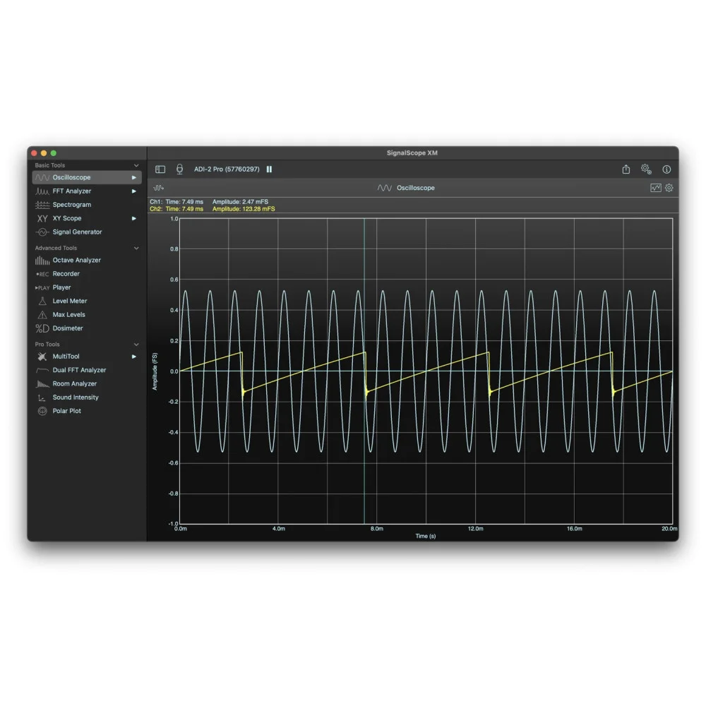Click the Oscilloscope waveform icon in sidebar
The width and height of the screenshot is (706, 706).
pos(42,177)
